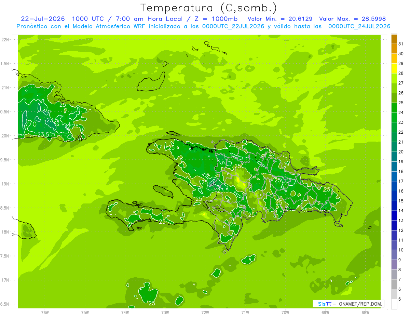The height and width of the screenshot is (317, 410).
Task: Pick the yellow swatch between 28 and 29
Action: click(x=394, y=68)
